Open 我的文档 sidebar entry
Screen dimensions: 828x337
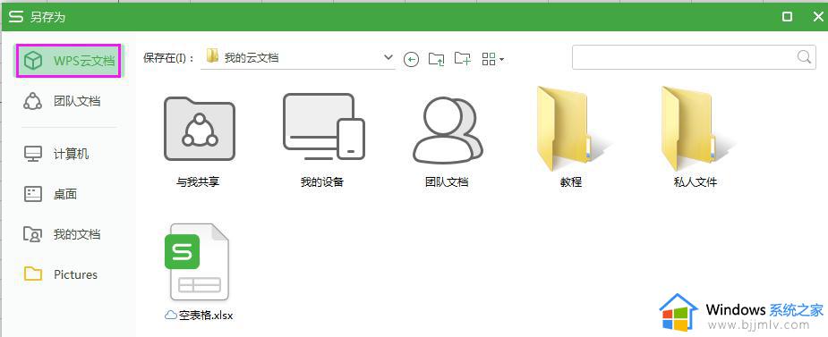click(68, 234)
